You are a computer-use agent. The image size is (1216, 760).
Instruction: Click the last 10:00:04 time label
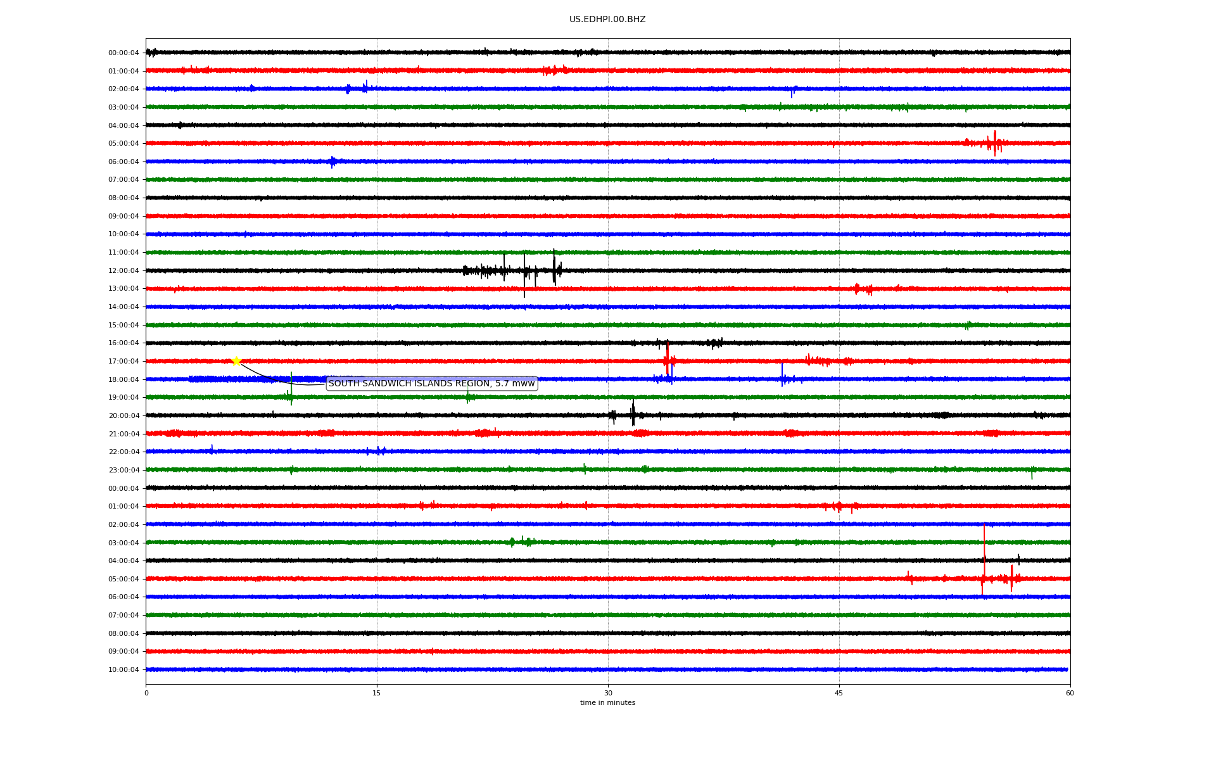tap(123, 670)
